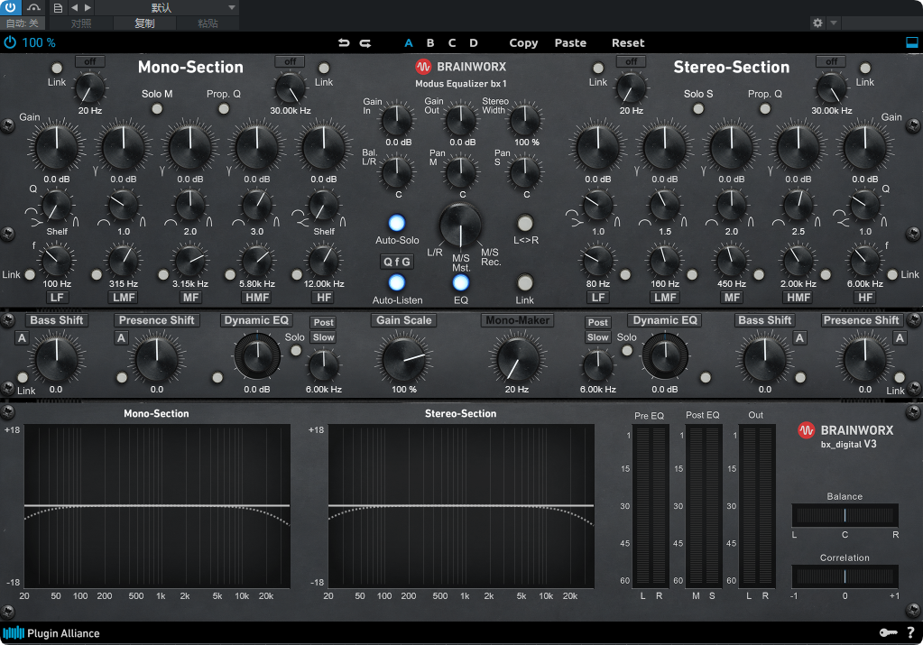Click the 对照 compare tab

(x=81, y=23)
